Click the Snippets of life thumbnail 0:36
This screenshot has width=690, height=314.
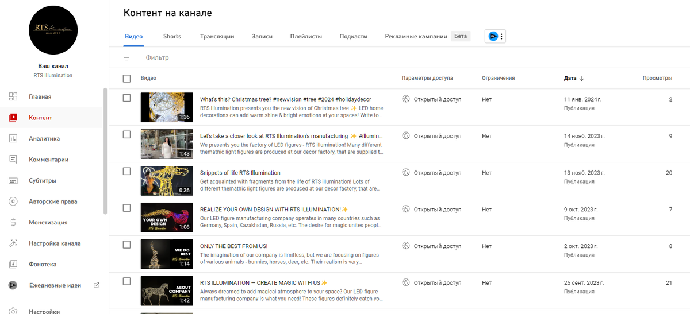point(167,181)
